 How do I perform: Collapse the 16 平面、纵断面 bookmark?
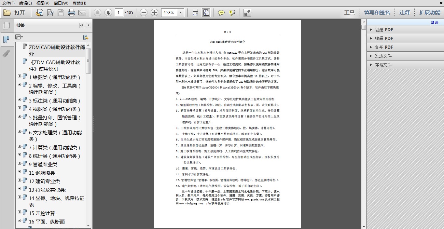point(20,220)
